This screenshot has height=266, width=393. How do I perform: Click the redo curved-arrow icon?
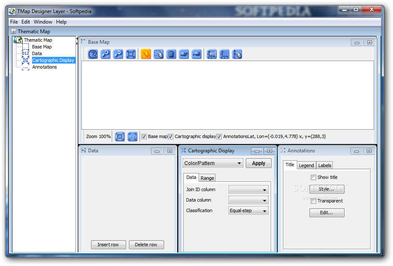tap(196, 54)
